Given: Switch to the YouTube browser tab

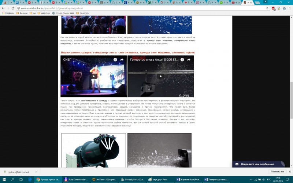Looking at the screenshot, I should coord(235,3).
